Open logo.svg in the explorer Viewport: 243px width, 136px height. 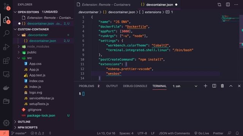point(35,93)
